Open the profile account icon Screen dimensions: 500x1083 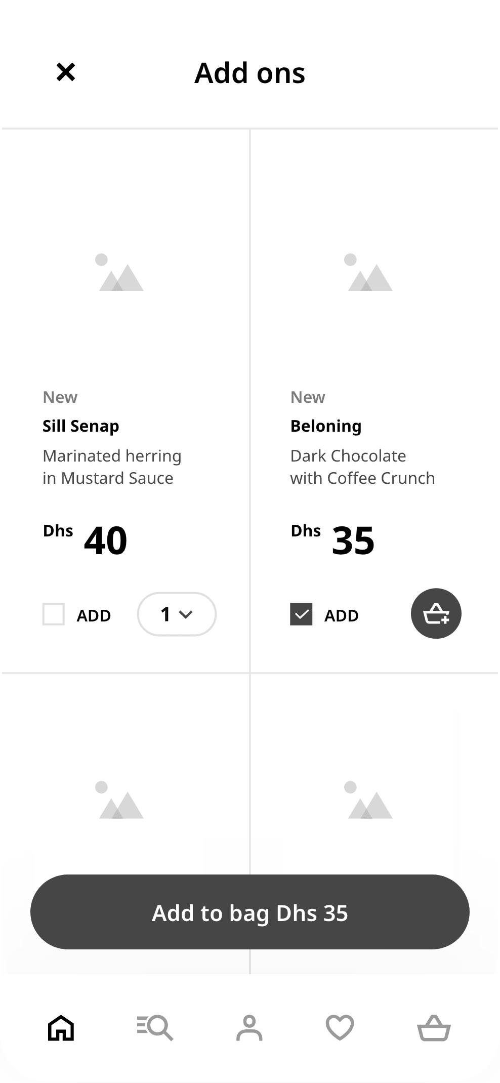click(249, 1028)
